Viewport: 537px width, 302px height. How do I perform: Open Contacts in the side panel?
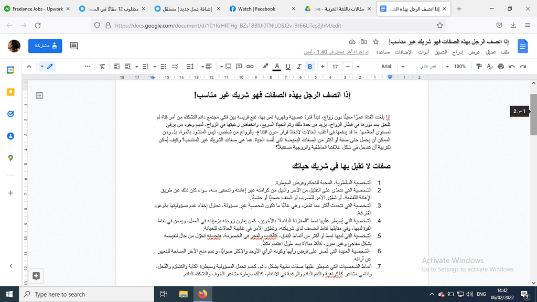(x=10, y=136)
